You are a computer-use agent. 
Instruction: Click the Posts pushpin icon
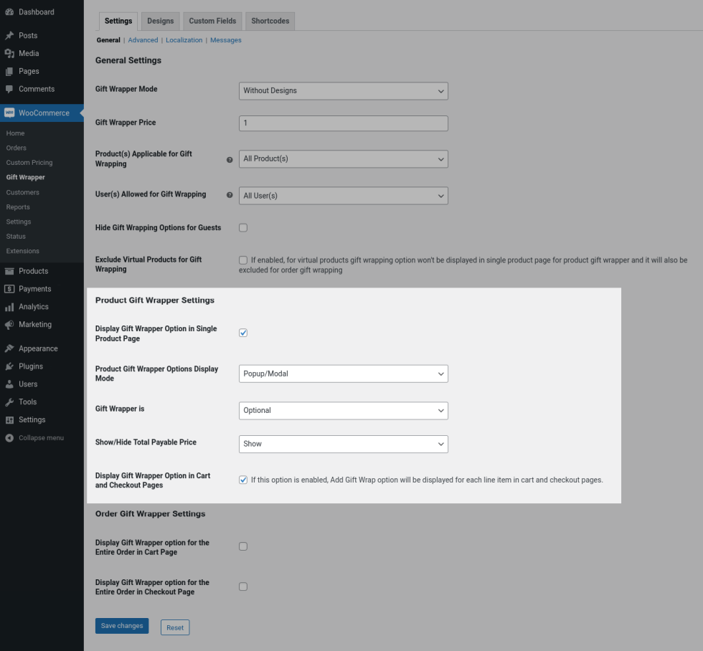point(9,36)
